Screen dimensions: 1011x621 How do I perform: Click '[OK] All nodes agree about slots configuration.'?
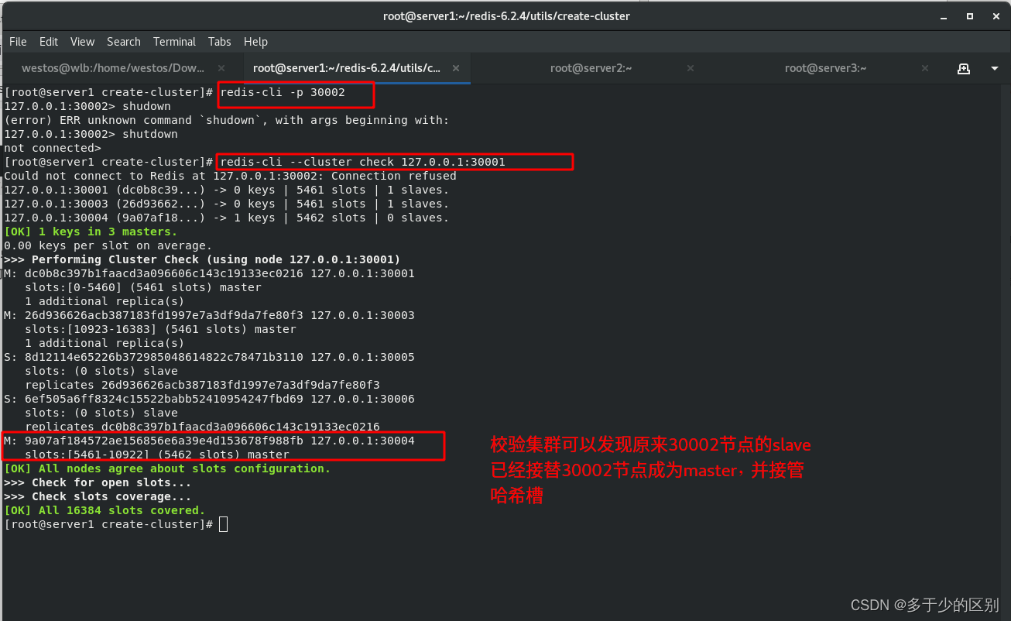(167, 468)
